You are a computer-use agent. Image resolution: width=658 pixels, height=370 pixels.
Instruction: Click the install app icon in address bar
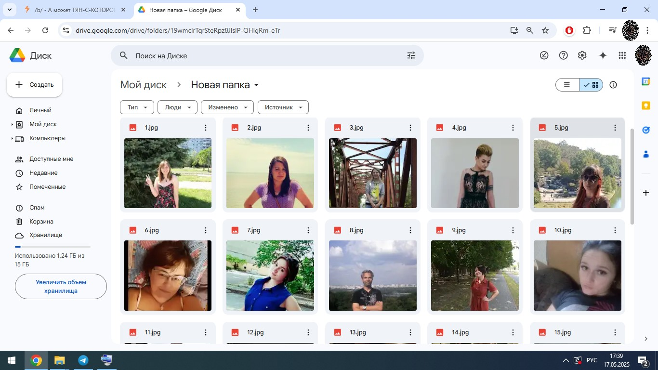tap(514, 30)
